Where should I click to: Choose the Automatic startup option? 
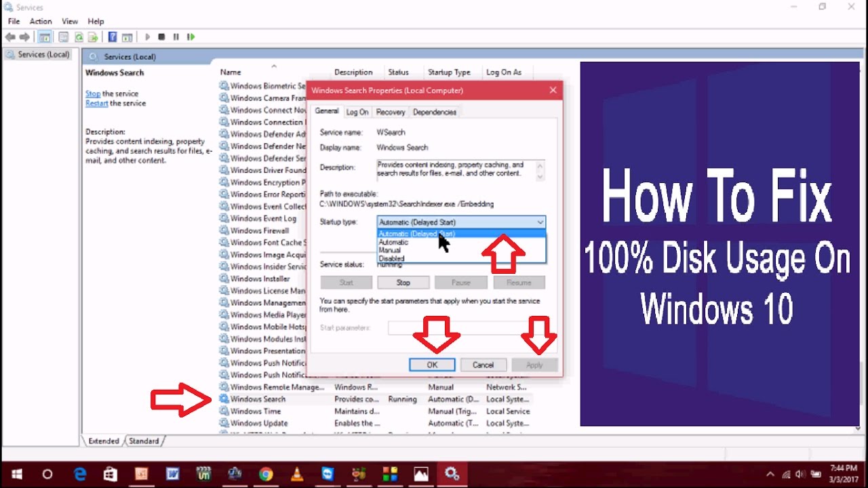click(x=461, y=242)
